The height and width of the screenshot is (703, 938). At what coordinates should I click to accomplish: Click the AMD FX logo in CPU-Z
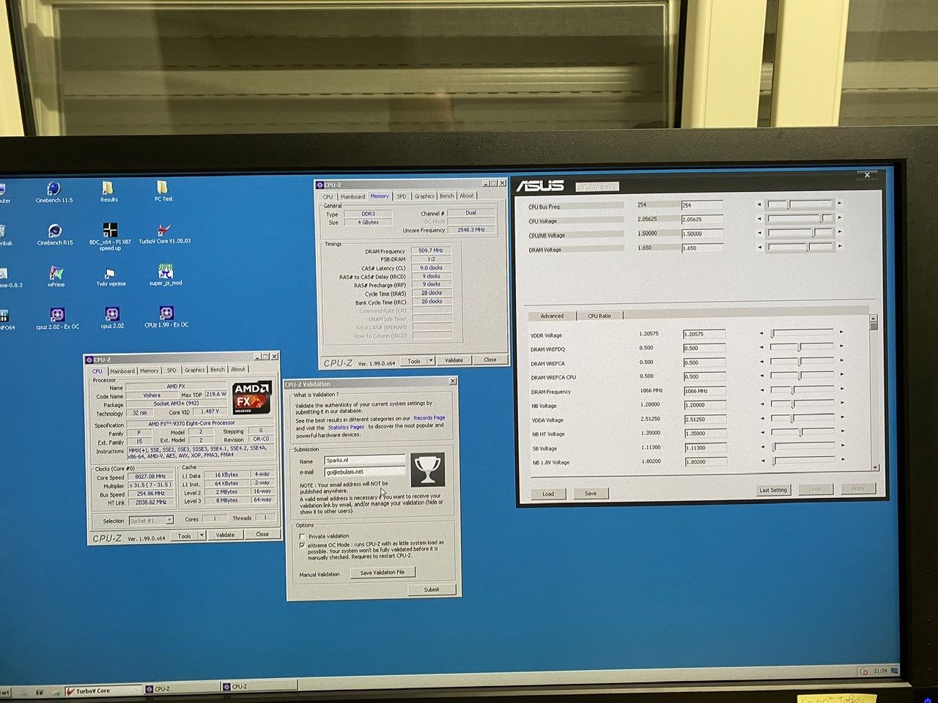[x=251, y=399]
